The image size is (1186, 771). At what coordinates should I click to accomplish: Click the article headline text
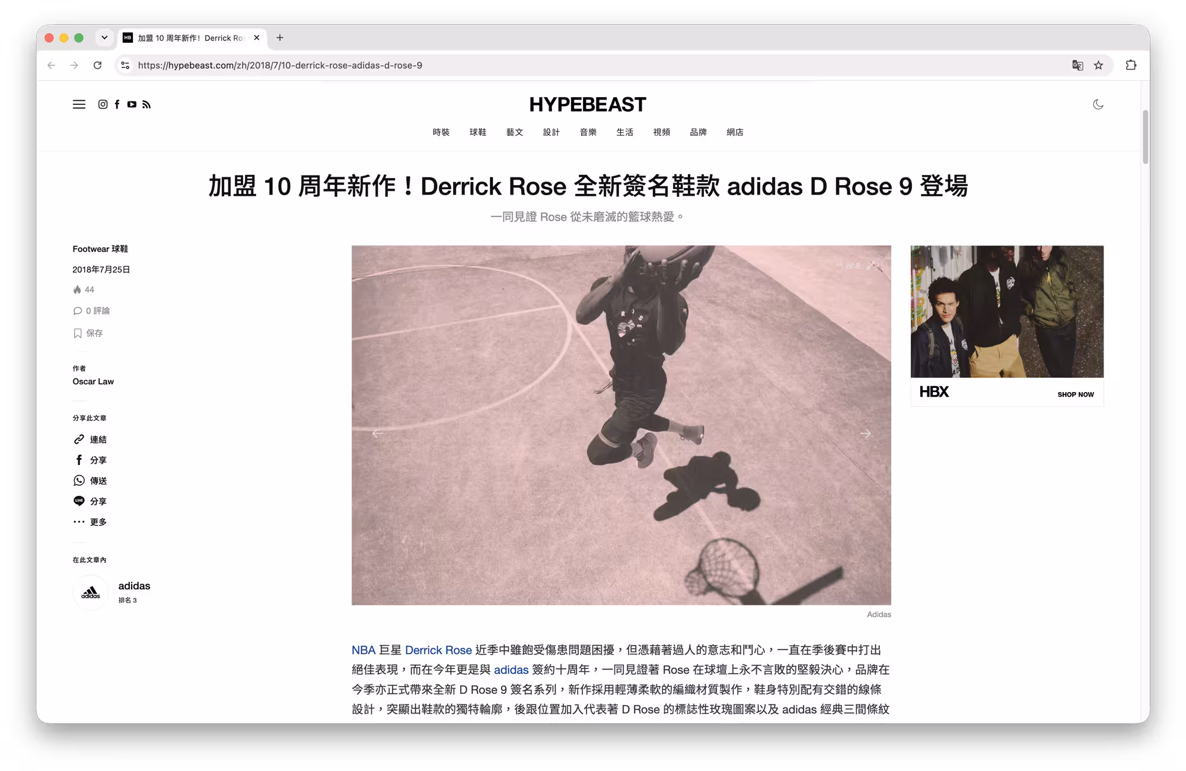tap(588, 186)
